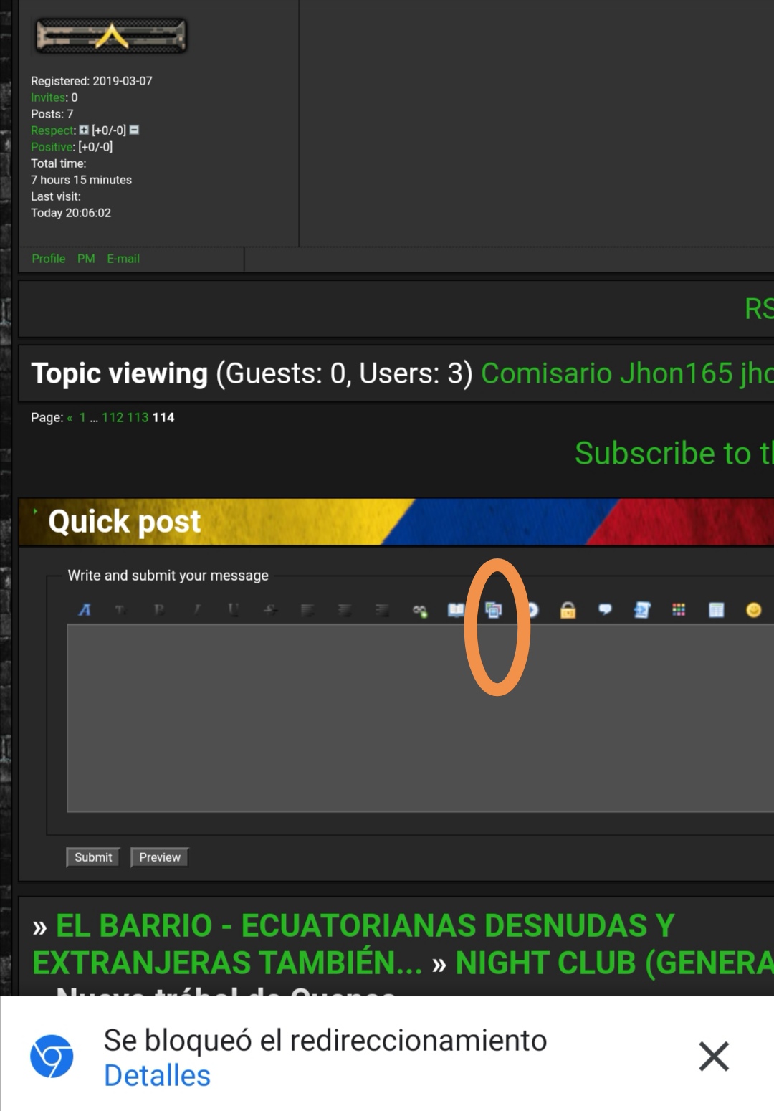
Task: Click the Subscribe to topic link
Action: [x=674, y=453]
